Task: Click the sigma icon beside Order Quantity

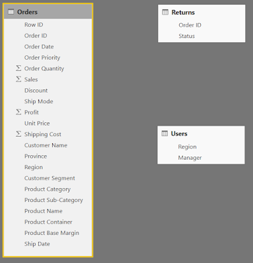Action: pyautogui.click(x=18, y=68)
